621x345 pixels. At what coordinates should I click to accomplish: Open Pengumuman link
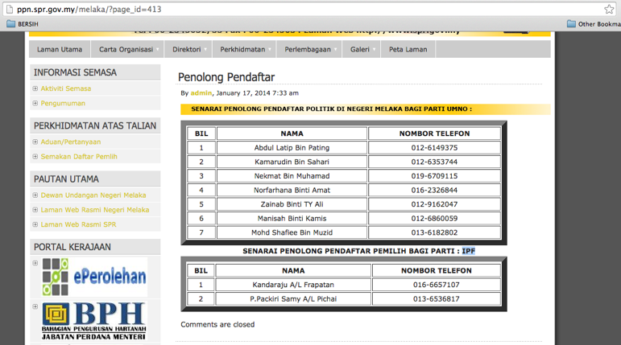63,103
